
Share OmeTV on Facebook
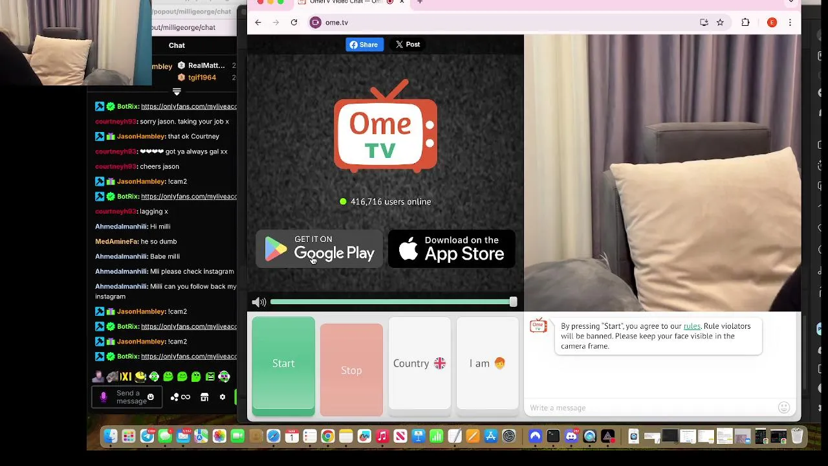tap(364, 45)
